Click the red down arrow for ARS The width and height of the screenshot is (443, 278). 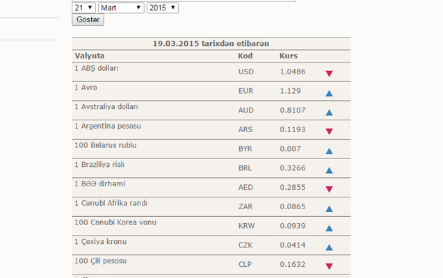[x=329, y=131]
